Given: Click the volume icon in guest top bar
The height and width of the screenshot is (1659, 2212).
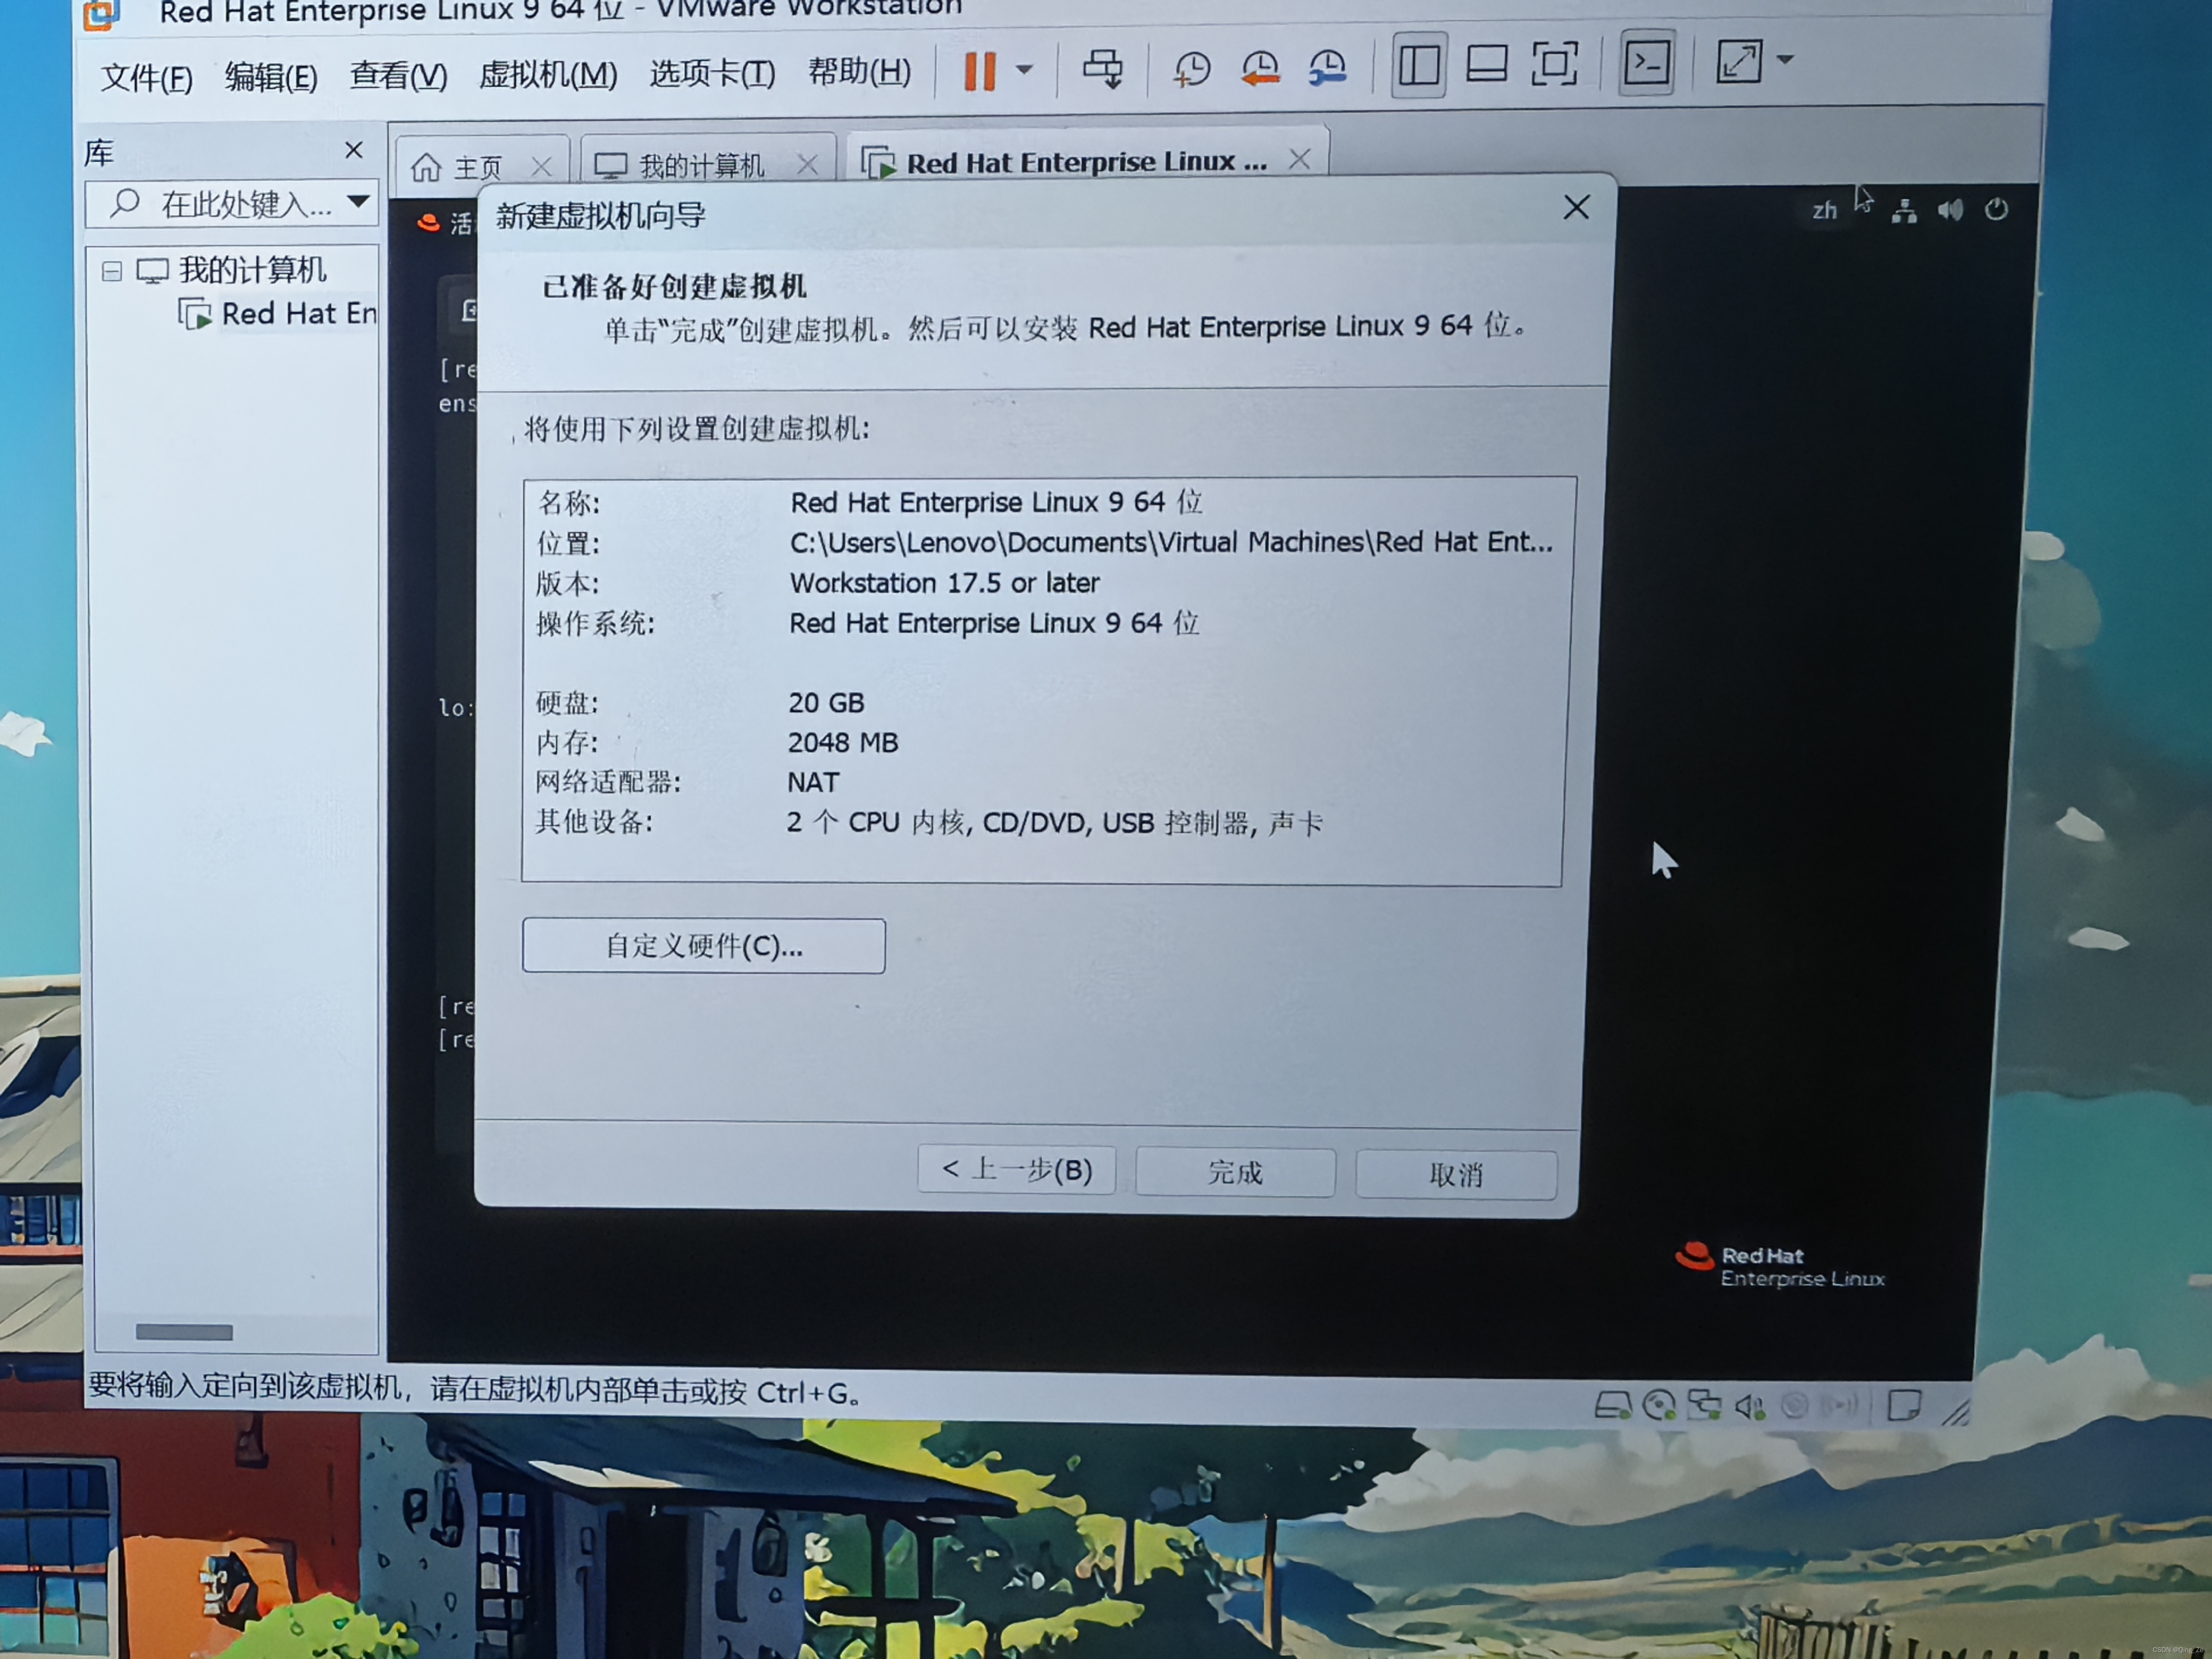Looking at the screenshot, I should pyautogui.click(x=1950, y=210).
